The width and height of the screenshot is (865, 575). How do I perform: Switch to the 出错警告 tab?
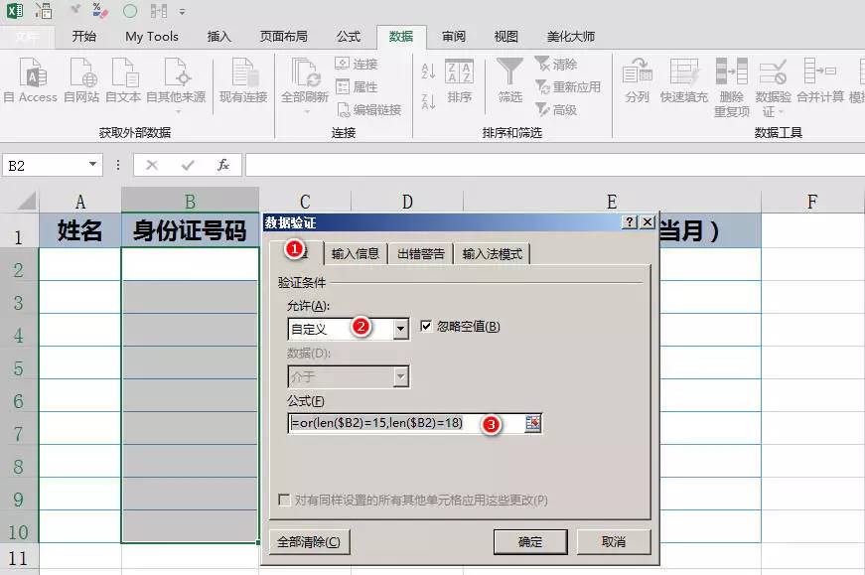coord(421,253)
